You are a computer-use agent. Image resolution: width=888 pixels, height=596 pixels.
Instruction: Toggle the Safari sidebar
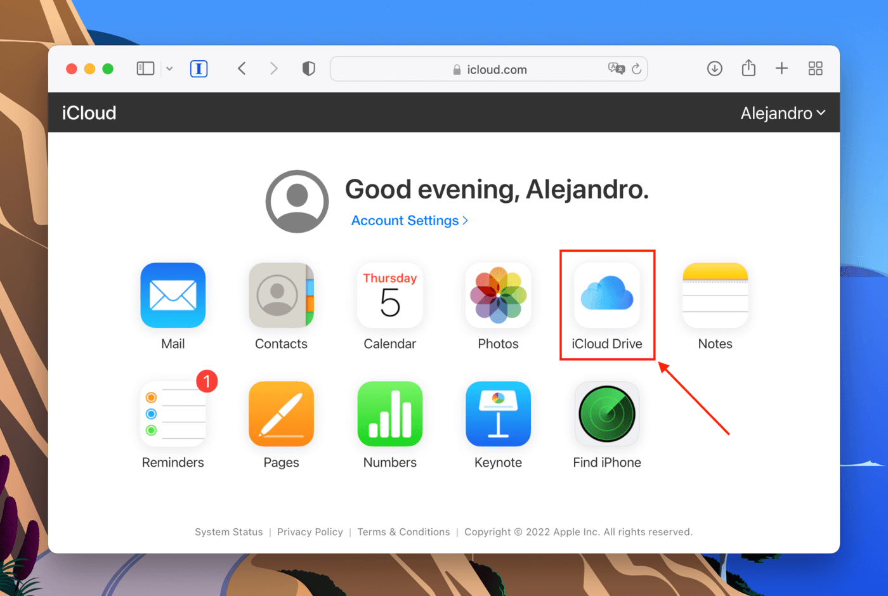click(145, 68)
